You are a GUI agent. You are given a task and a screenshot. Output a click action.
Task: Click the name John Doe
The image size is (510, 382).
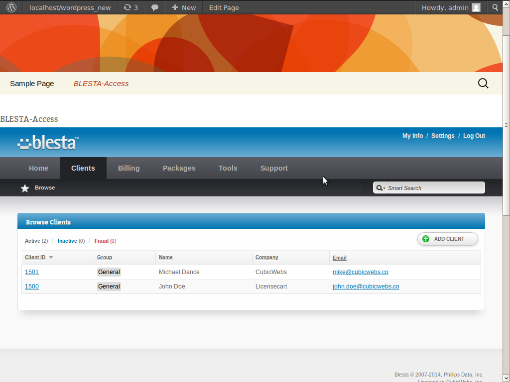[172, 286]
